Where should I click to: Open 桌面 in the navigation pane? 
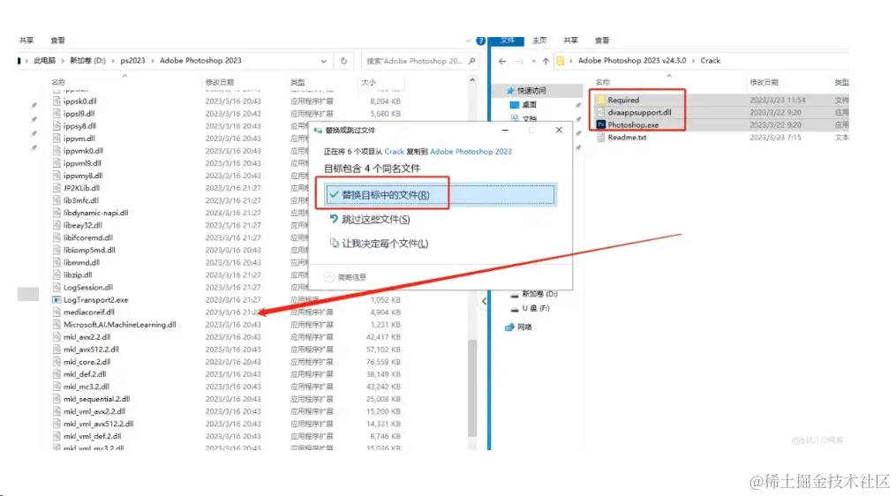[x=529, y=104]
